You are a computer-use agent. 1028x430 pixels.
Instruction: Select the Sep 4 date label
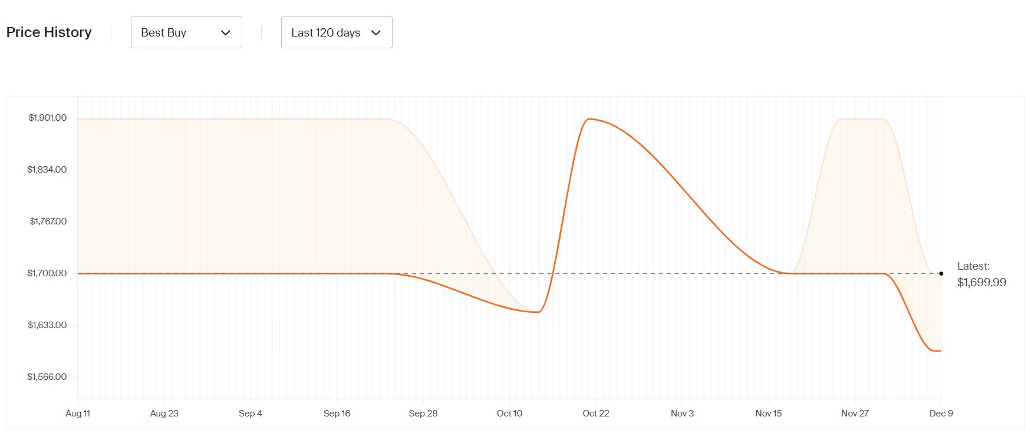pyautogui.click(x=251, y=414)
